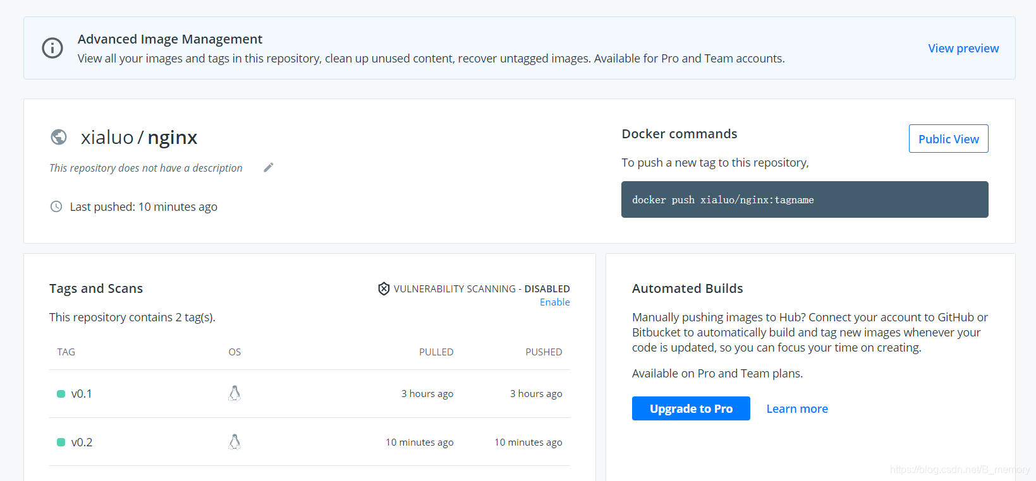The height and width of the screenshot is (481, 1036).
Task: Click the PUSHED column header
Action: pyautogui.click(x=544, y=352)
